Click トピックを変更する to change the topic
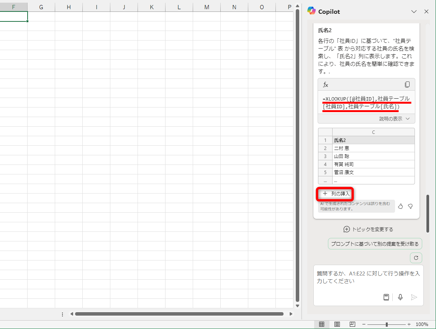The height and width of the screenshot is (329, 436). point(368,229)
